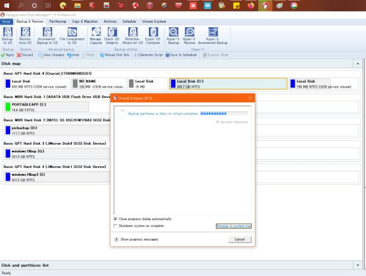
Task: Select the 16 MB Local Disk partition
Action: pyautogui.click(x=148, y=84)
